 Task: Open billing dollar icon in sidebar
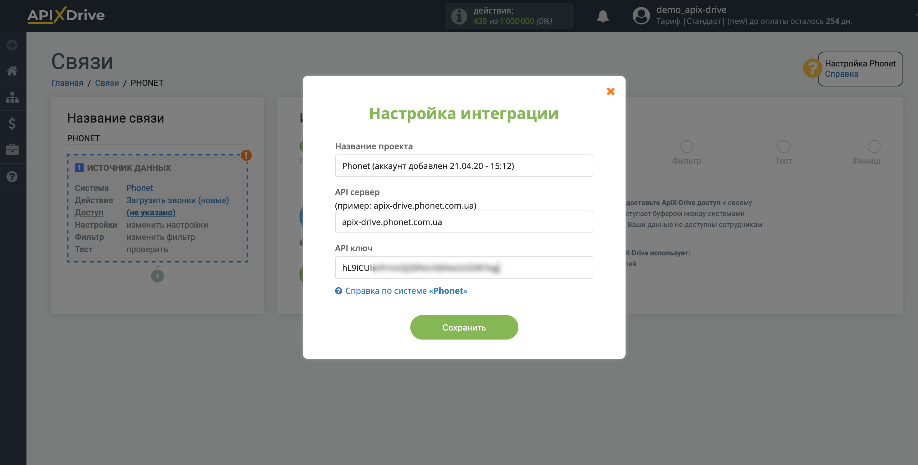pyautogui.click(x=12, y=124)
